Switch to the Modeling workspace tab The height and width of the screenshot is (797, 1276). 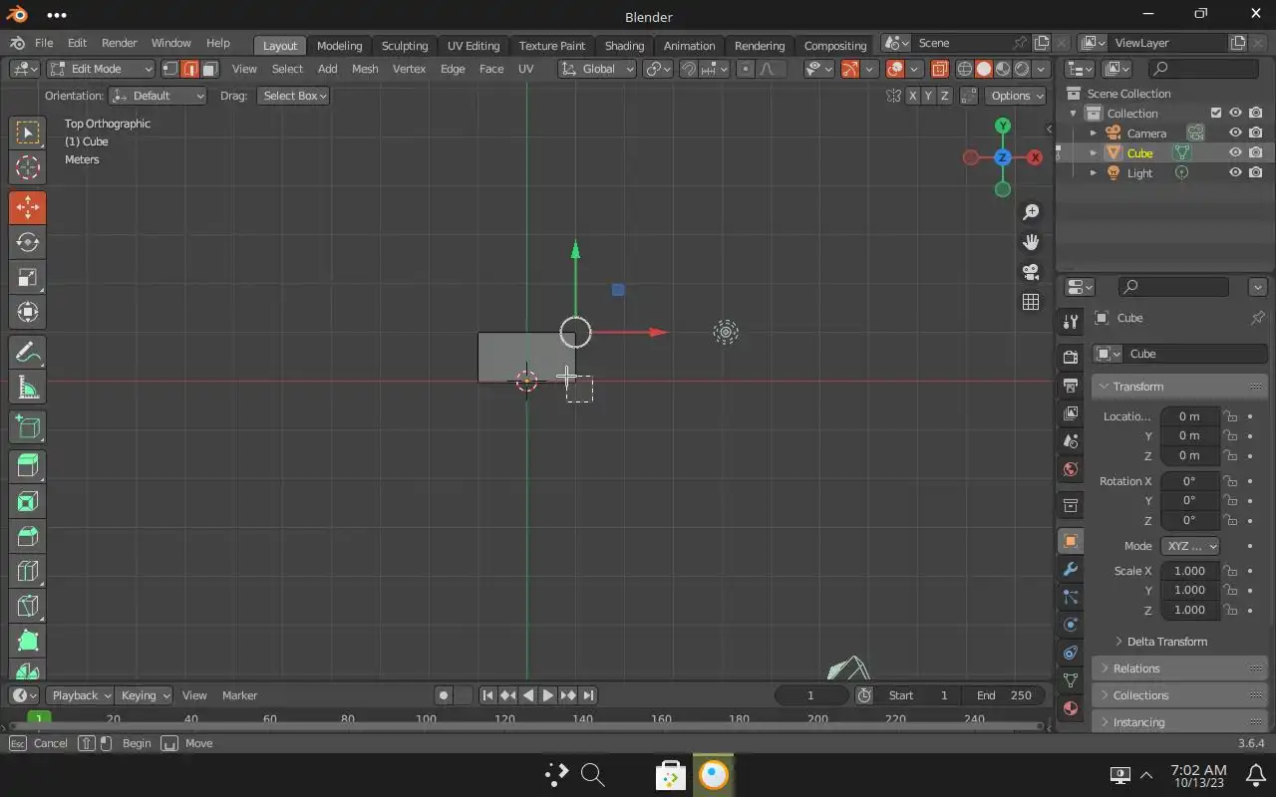pos(339,46)
